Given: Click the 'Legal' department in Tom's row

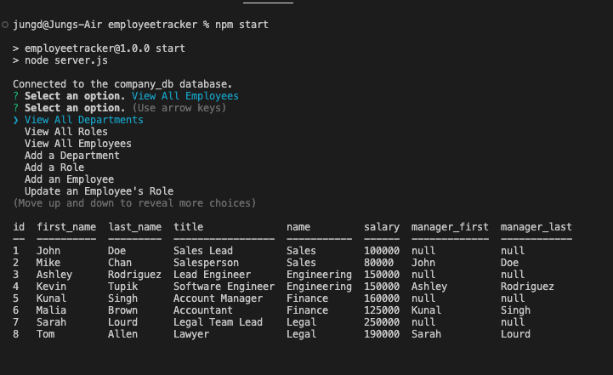Looking at the screenshot, I should coord(302,334).
